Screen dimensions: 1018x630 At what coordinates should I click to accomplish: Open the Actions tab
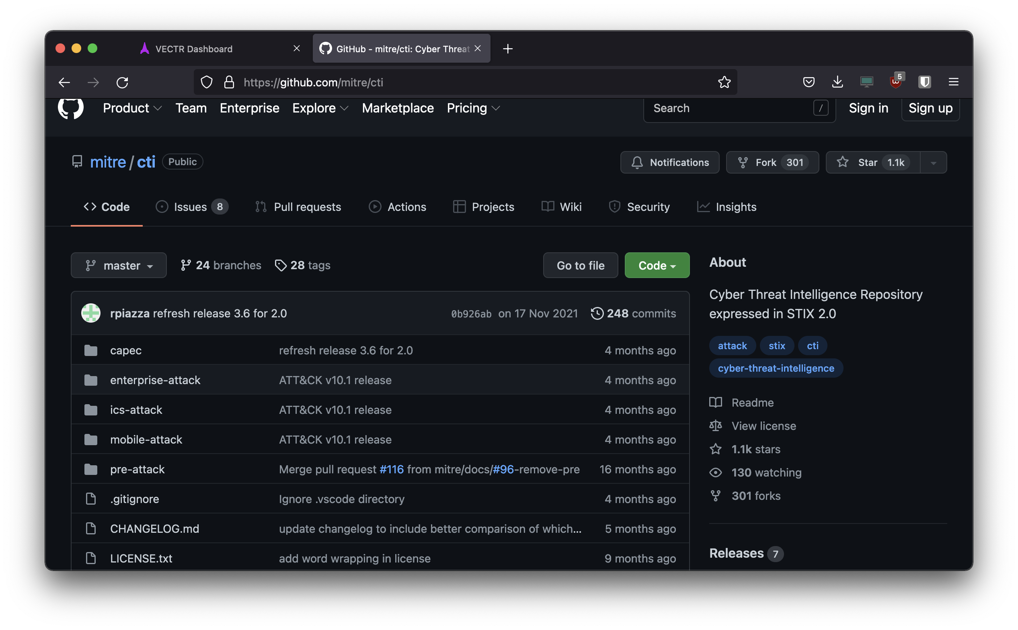click(x=397, y=207)
